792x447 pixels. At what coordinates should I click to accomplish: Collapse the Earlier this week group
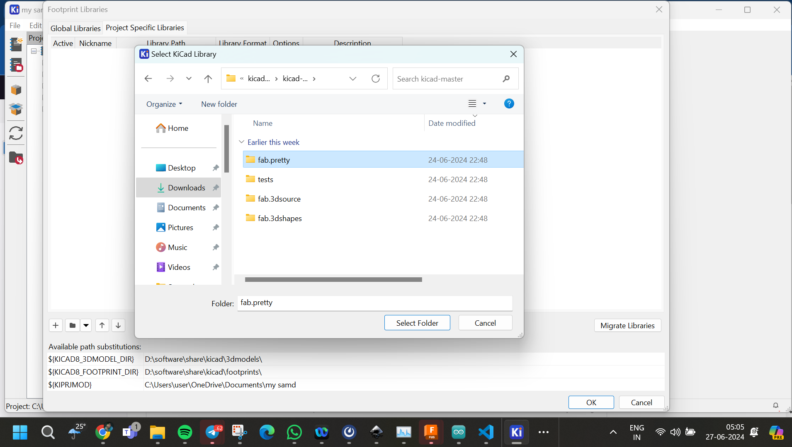(241, 142)
